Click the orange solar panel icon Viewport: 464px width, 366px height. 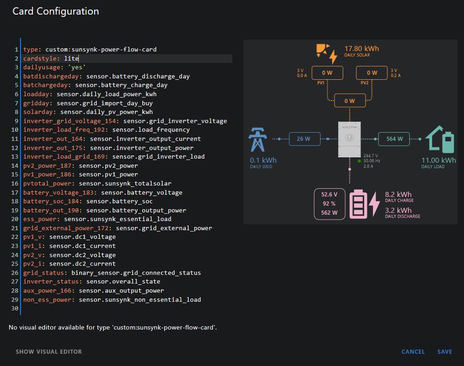coord(325,51)
